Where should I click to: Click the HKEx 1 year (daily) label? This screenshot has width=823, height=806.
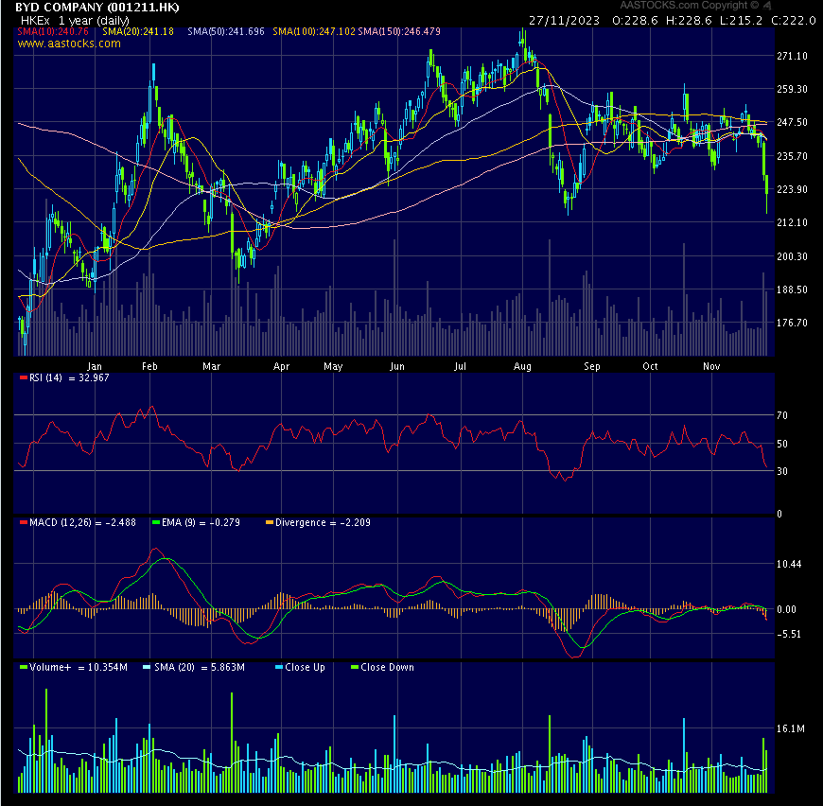pyautogui.click(x=75, y=21)
